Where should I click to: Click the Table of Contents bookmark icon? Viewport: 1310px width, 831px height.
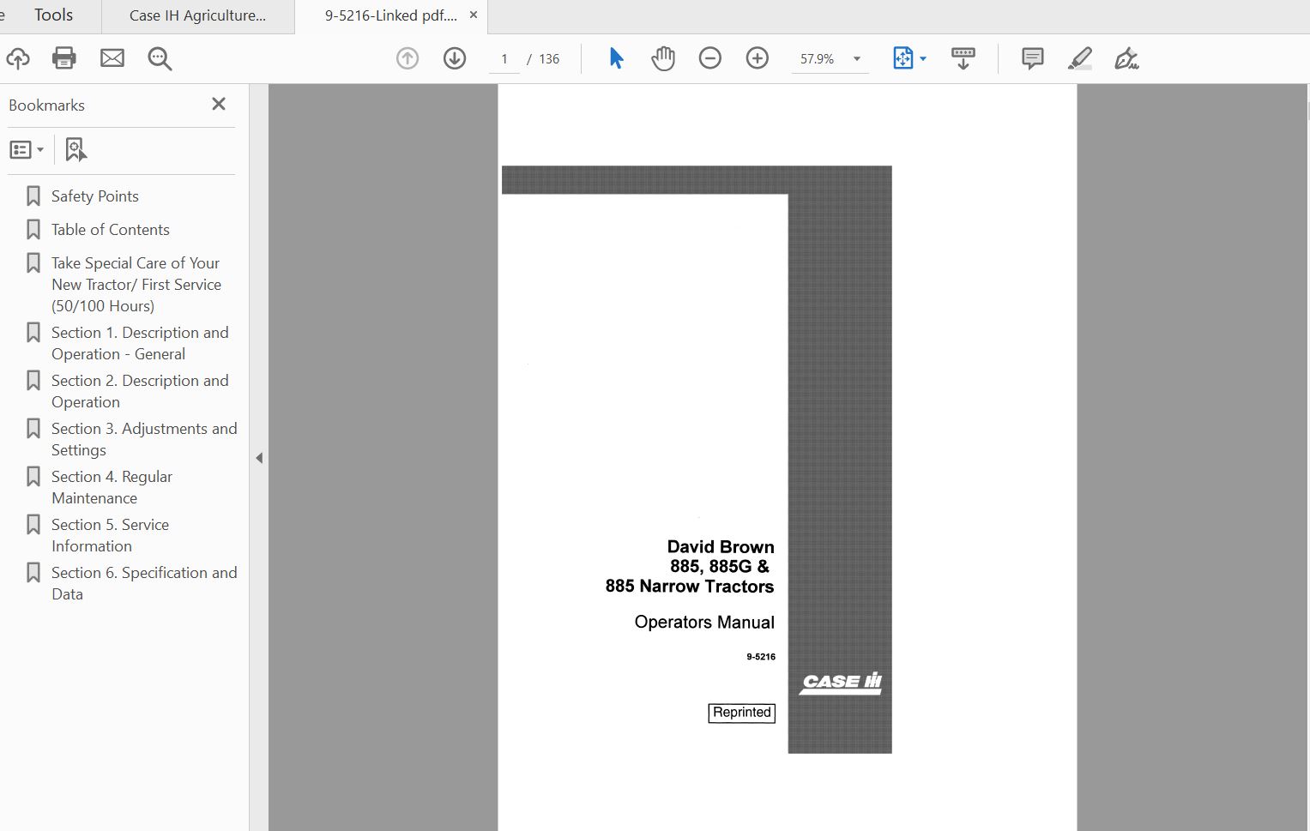(33, 230)
